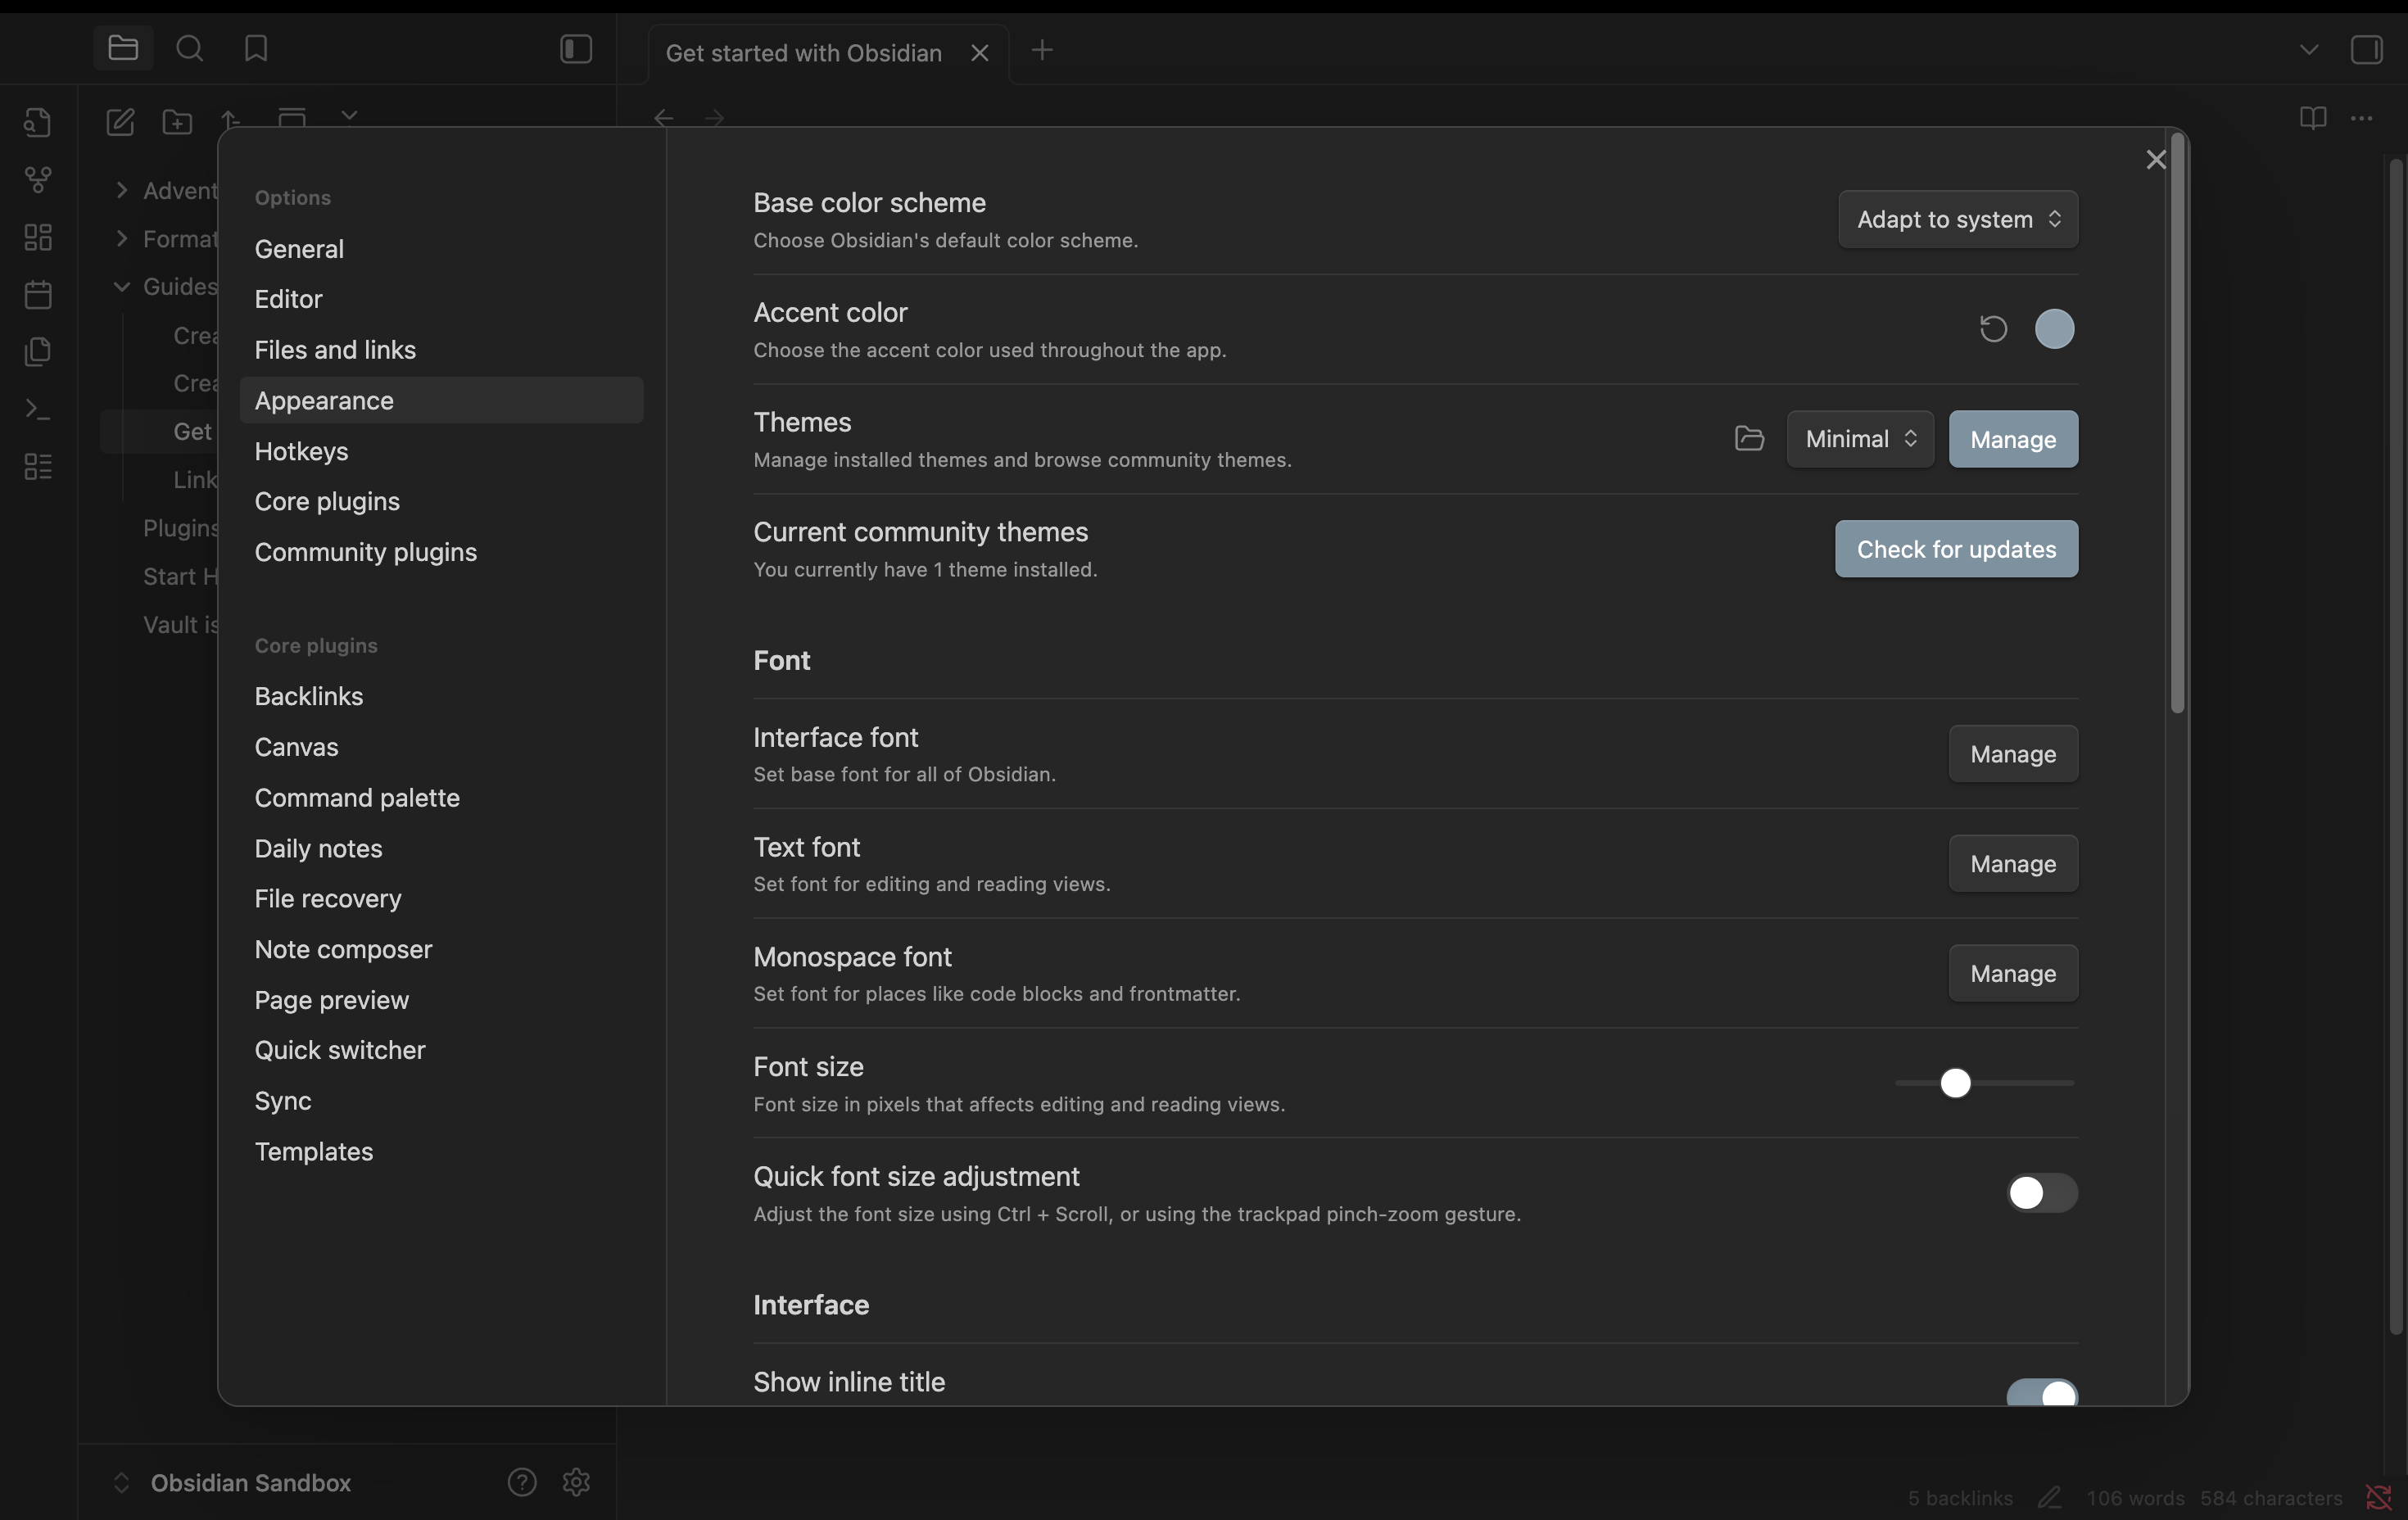The image size is (2408, 1520).
Task: Open the Base color scheme dropdown
Action: pyautogui.click(x=1957, y=219)
